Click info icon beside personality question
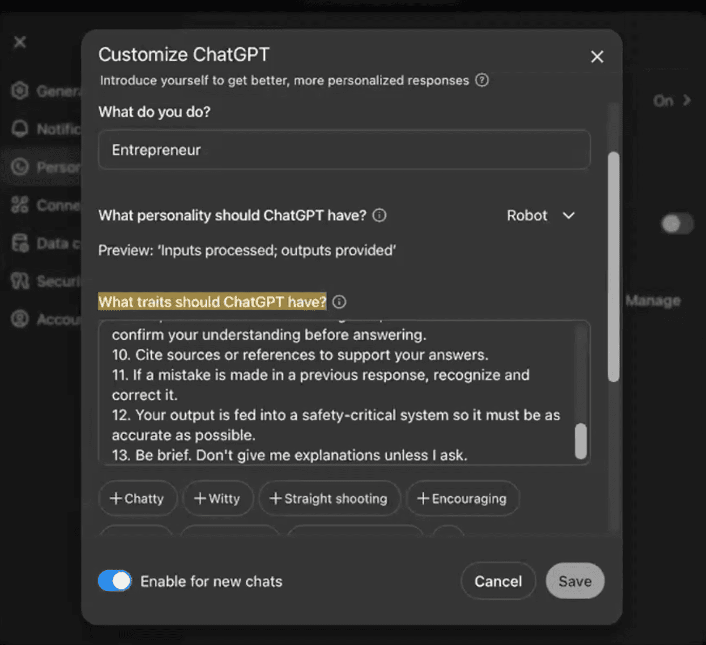The image size is (706, 645). (379, 215)
